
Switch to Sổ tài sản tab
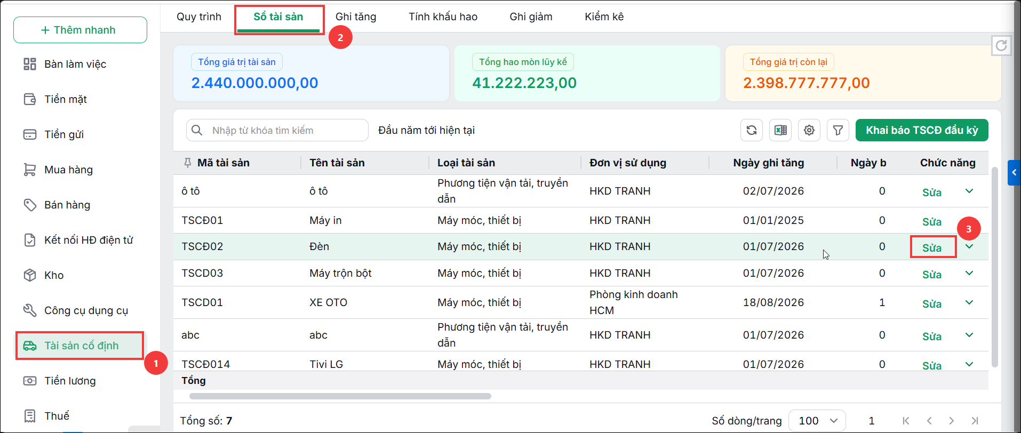pyautogui.click(x=278, y=17)
